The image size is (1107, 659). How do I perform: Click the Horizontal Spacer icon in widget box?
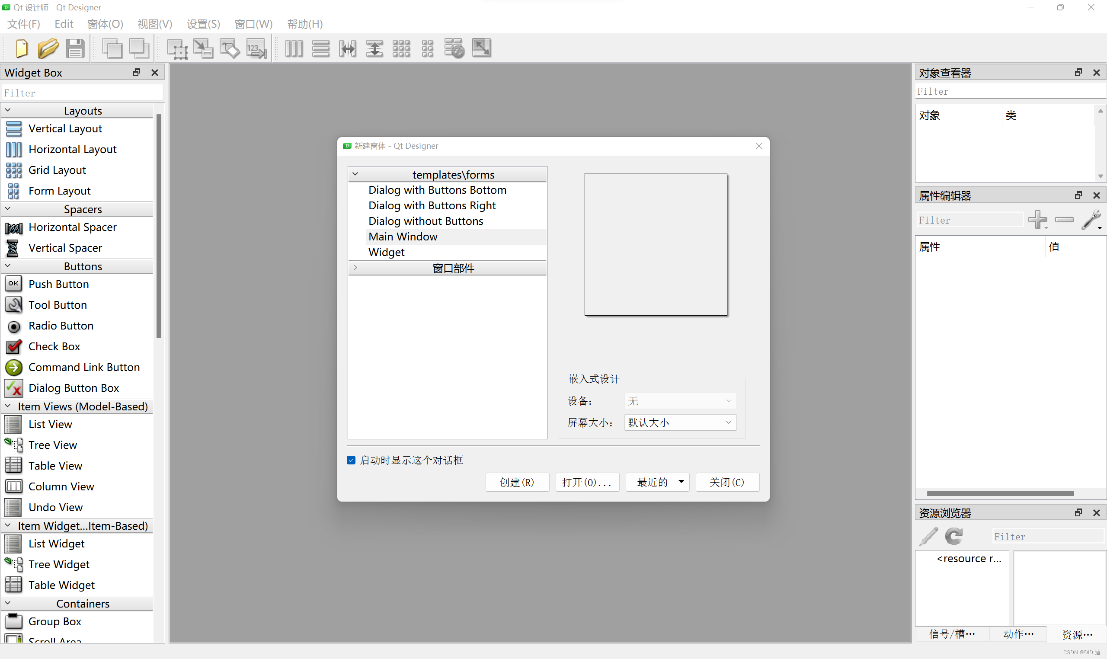click(14, 227)
